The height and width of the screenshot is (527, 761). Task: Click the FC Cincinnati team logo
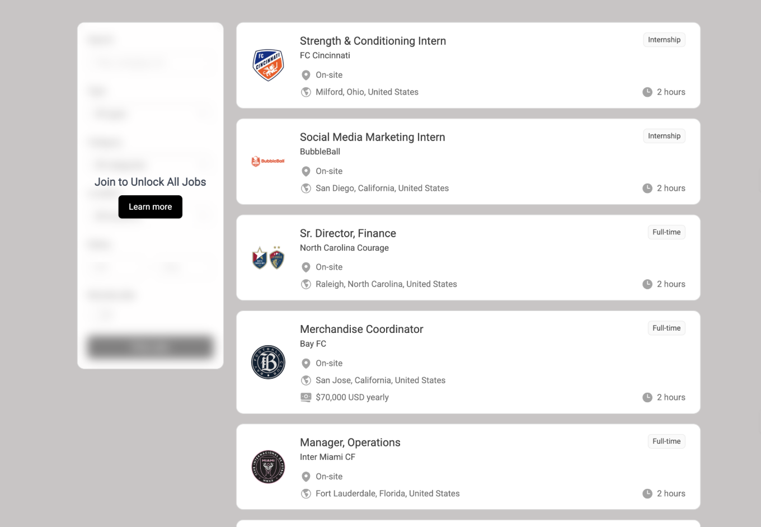tap(269, 65)
